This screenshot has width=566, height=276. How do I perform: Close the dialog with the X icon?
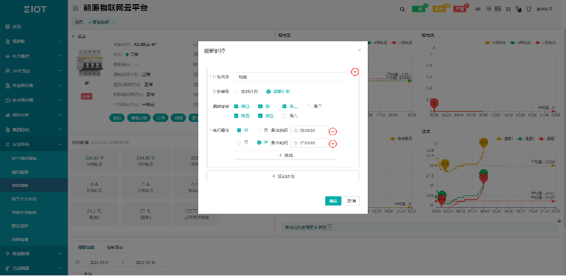[359, 50]
